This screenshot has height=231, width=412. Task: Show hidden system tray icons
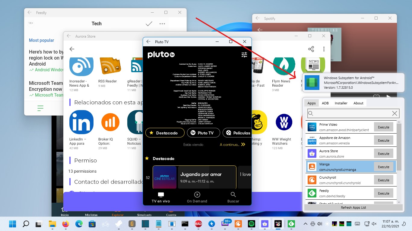(x=305, y=224)
